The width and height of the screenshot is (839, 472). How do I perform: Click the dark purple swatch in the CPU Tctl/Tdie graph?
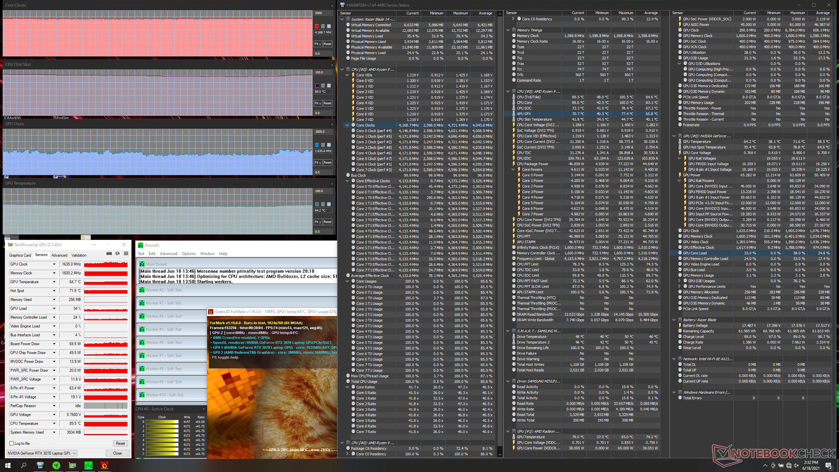coord(317,86)
